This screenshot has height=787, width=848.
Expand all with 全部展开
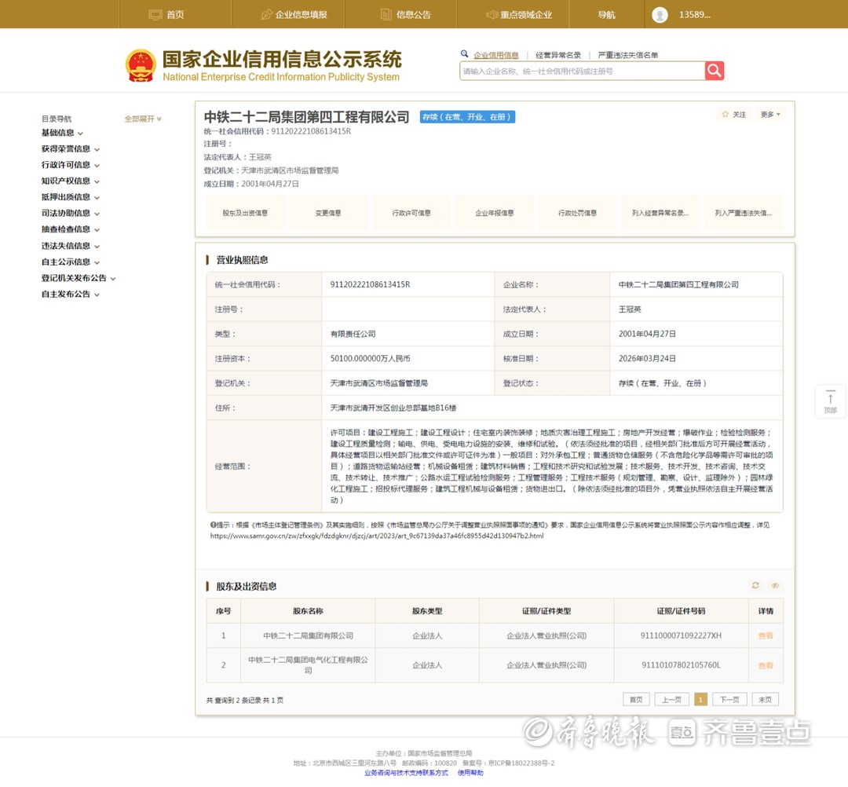[x=143, y=119]
